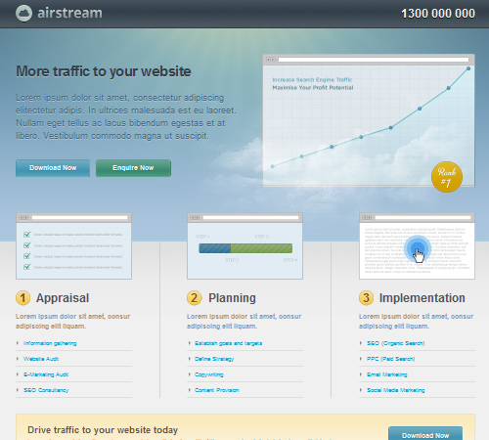Click the Planning heading
Image resolution: width=489 pixels, height=440 pixels.
[232, 298]
